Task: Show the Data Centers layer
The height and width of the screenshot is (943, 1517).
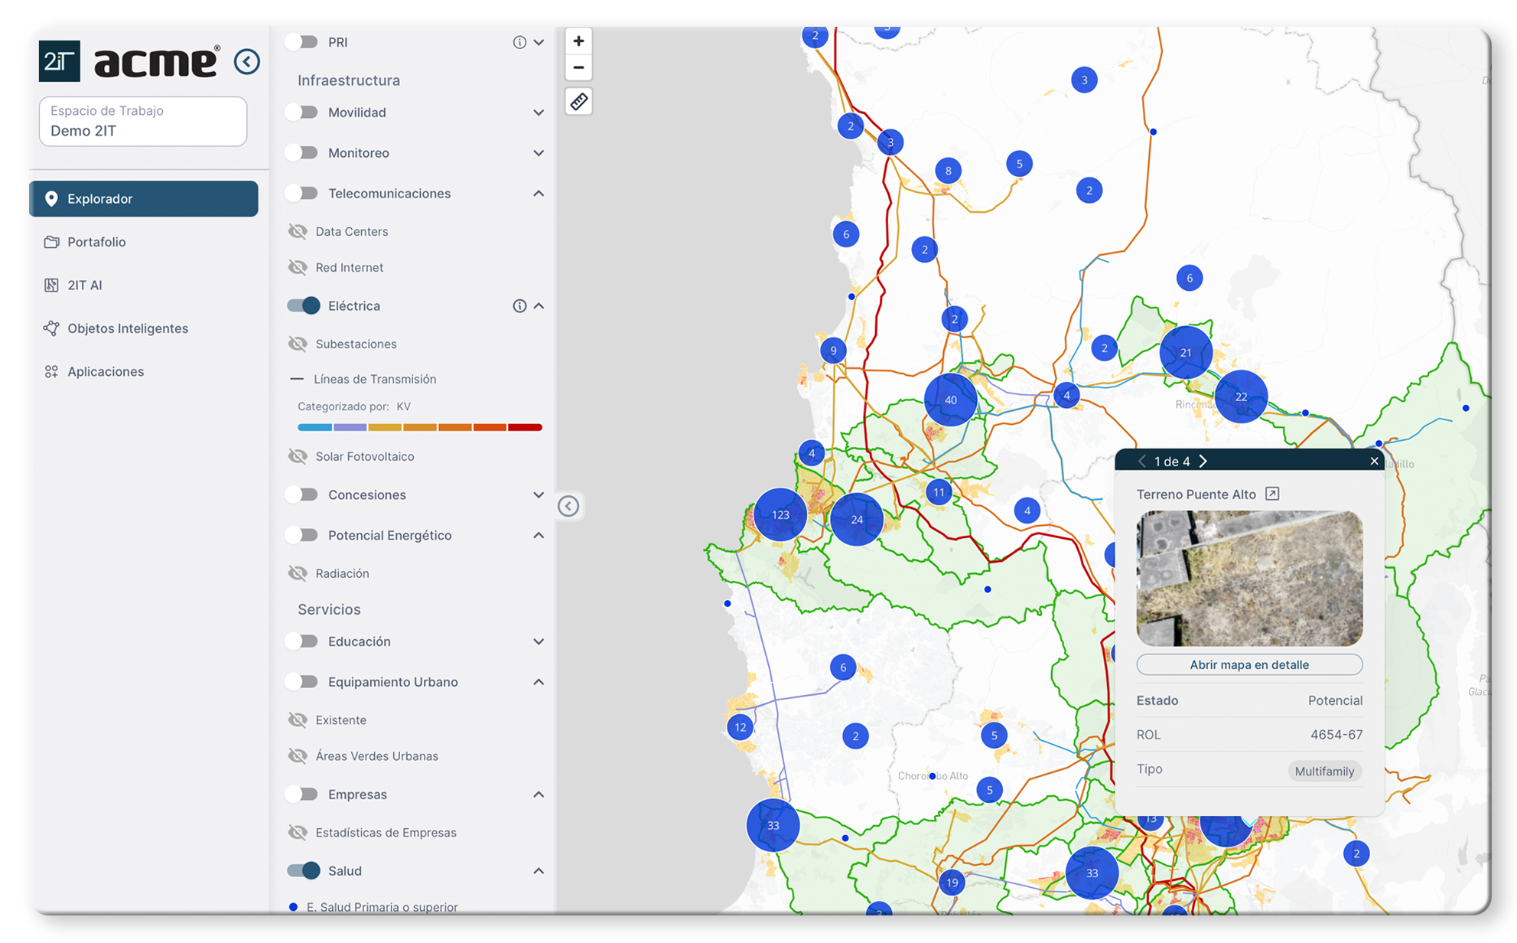Action: pos(298,231)
